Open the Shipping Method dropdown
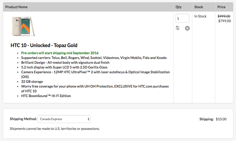 tap(64, 119)
